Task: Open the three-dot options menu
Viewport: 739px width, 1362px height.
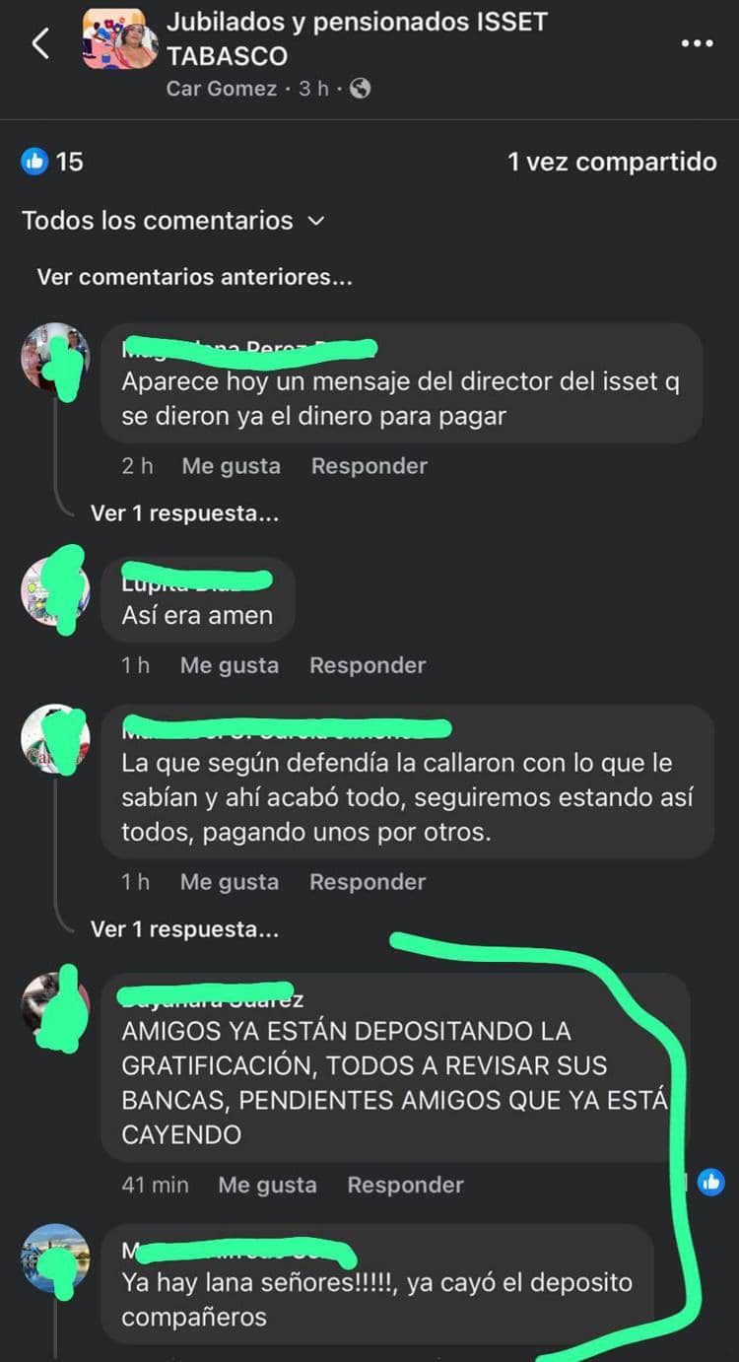Action: pos(698,42)
